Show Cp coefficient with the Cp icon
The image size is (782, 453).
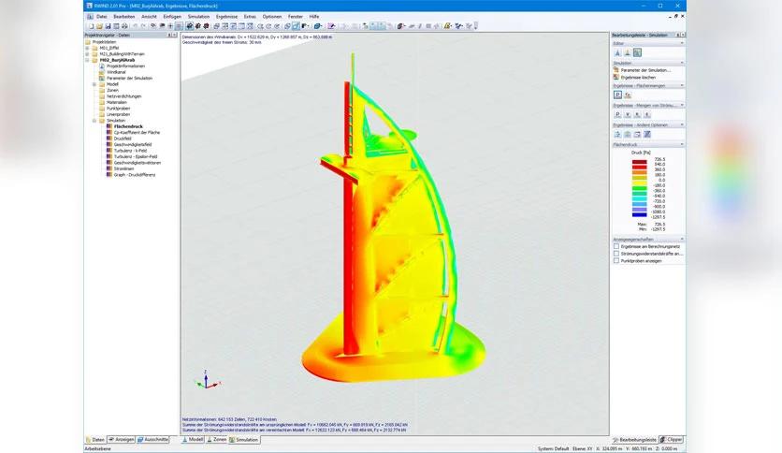coord(628,95)
